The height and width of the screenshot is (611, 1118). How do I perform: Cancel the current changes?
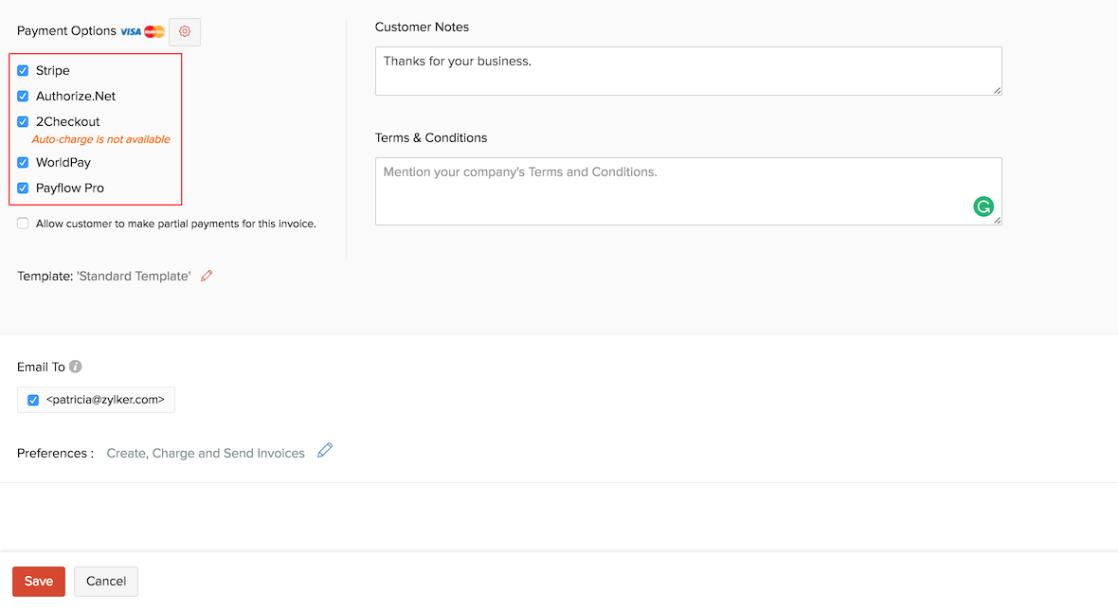[105, 581]
